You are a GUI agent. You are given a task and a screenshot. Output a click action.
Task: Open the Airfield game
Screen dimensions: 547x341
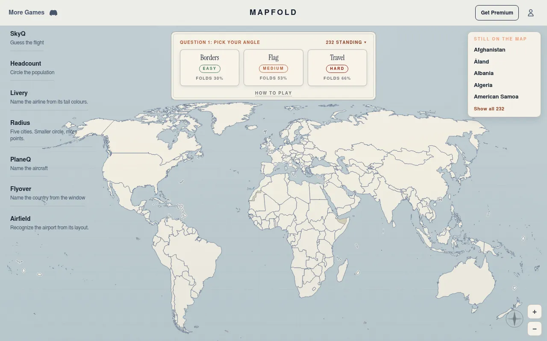click(x=50, y=223)
